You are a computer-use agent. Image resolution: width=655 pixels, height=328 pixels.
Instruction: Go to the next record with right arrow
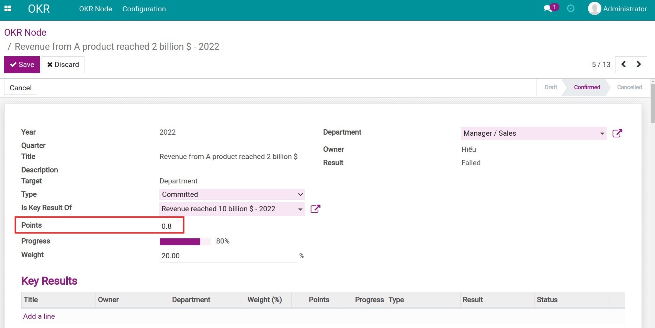click(x=639, y=65)
